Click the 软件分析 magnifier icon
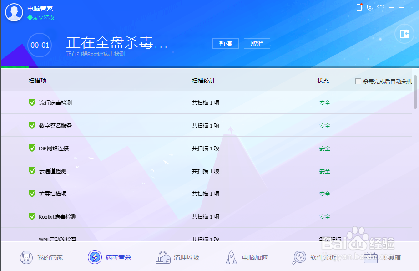The image size is (419, 271). pos(299,257)
